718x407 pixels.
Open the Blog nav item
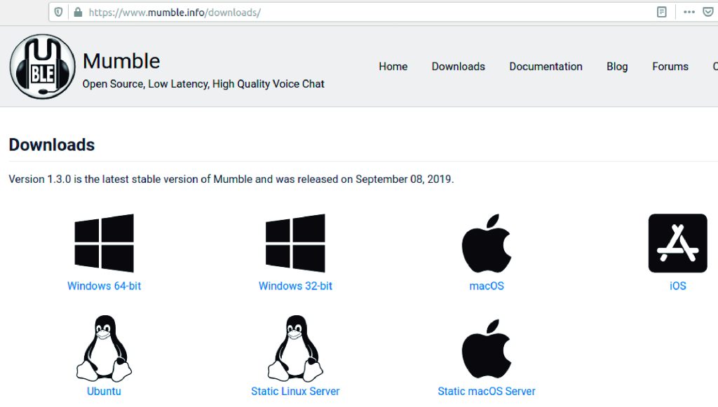617,67
